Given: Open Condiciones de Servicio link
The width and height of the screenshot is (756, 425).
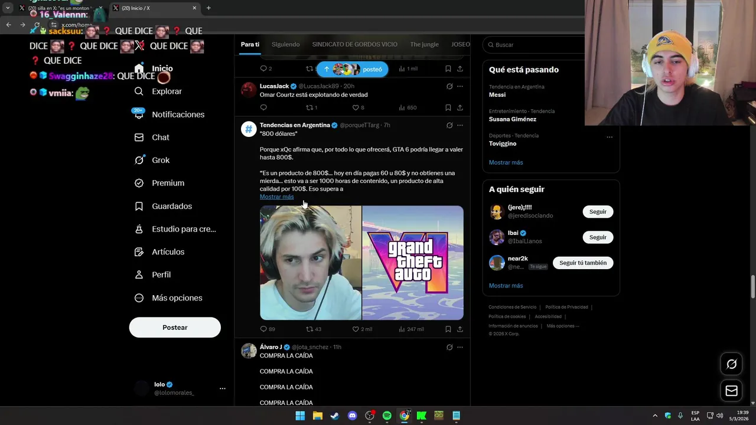Looking at the screenshot, I should [x=513, y=307].
